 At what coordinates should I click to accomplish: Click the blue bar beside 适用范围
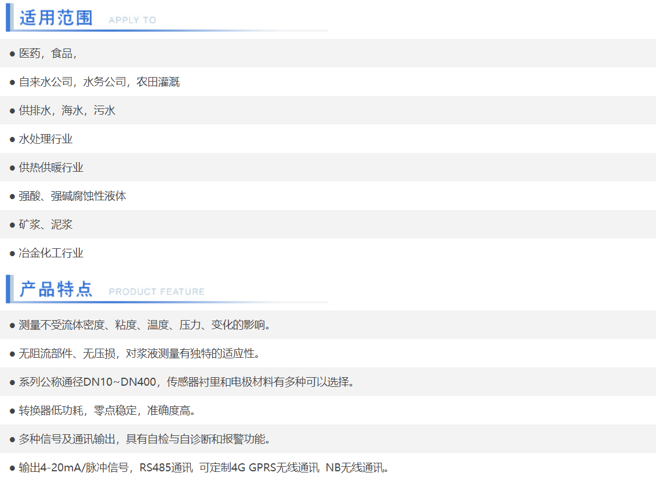pyautogui.click(x=9, y=17)
